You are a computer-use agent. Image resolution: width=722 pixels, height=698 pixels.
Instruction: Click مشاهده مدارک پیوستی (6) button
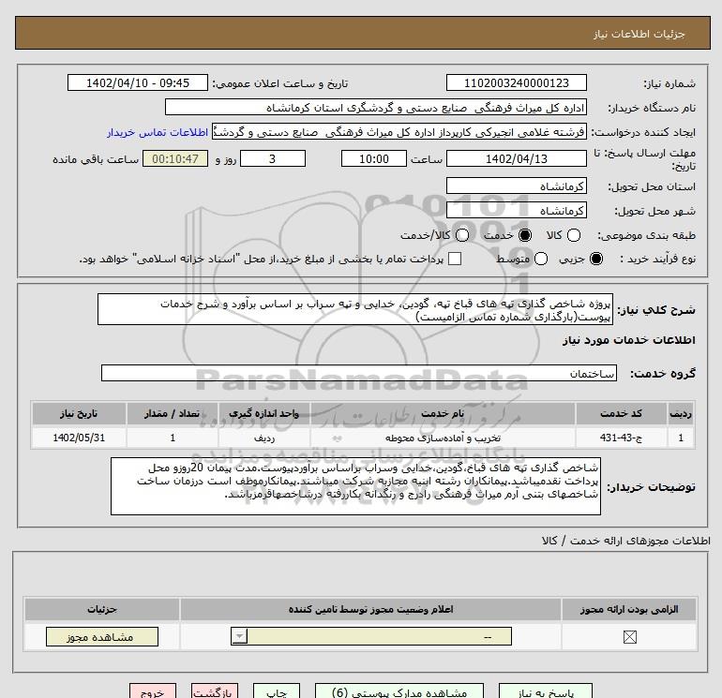pyautogui.click(x=399, y=692)
